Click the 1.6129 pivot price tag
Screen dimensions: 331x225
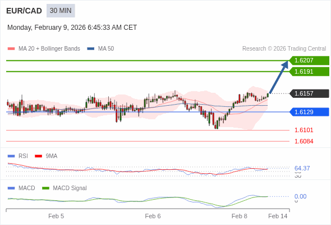click(309, 112)
